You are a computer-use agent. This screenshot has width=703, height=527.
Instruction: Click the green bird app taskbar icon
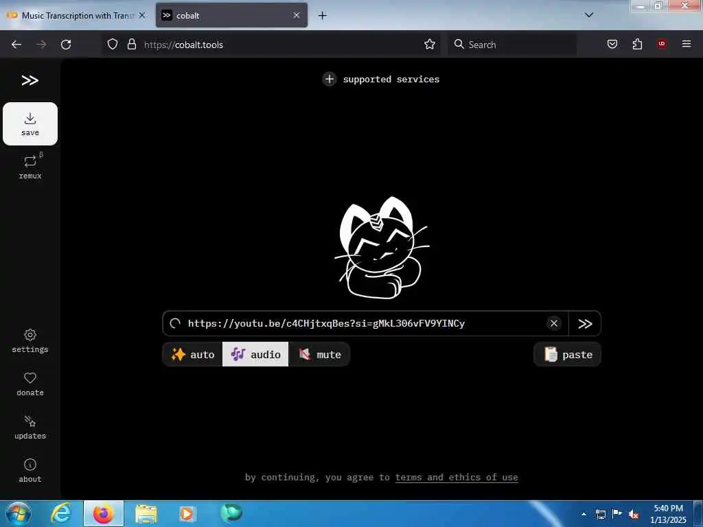coord(231,513)
